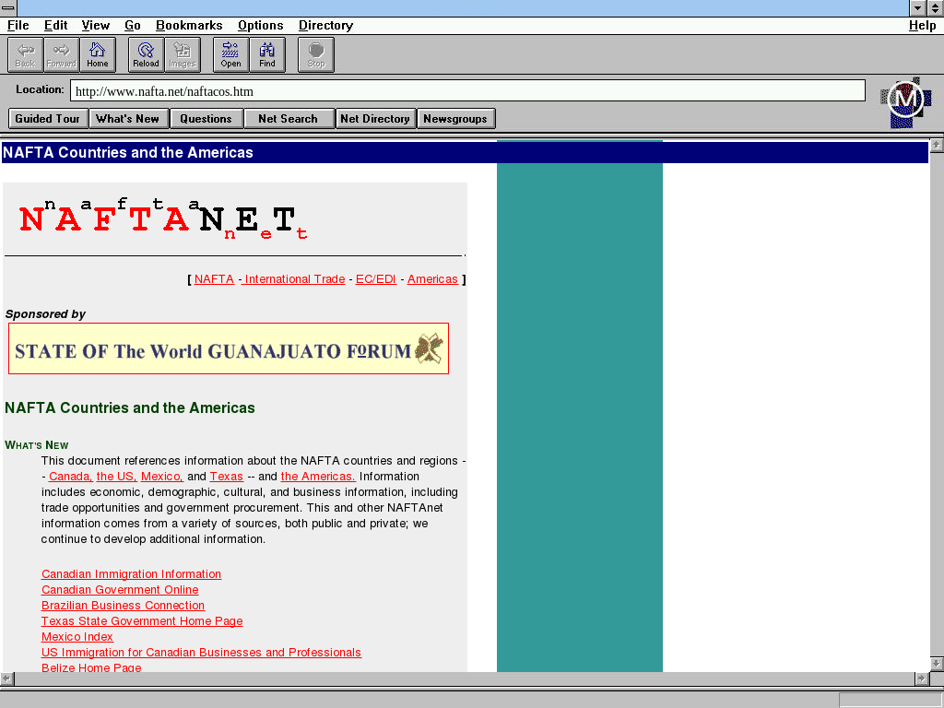
Task: Click the vertical scrollbar down arrow
Action: coord(937,663)
